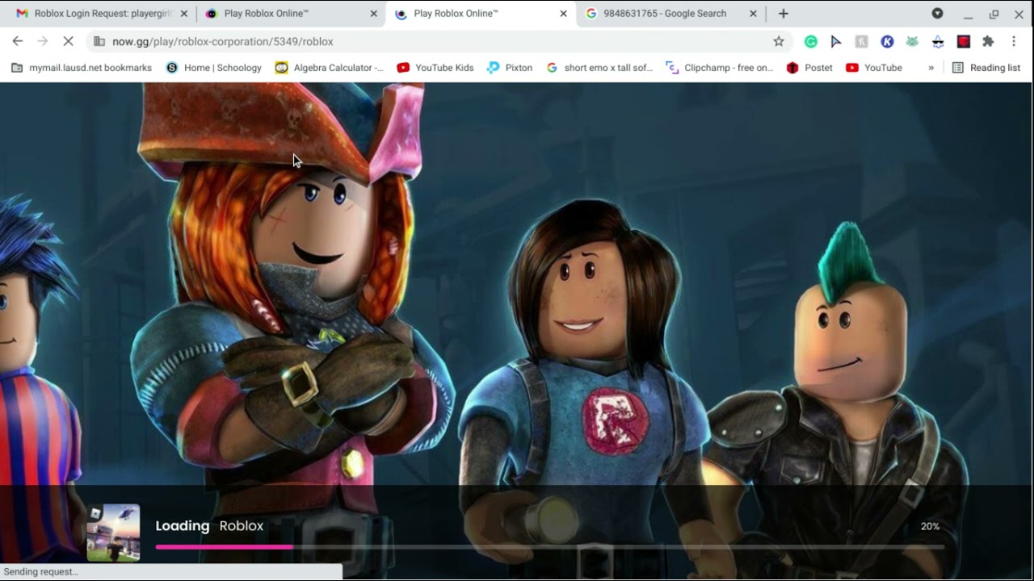Open the Clipchamp bookmark
Viewport: 1034px width, 581px height.
pyautogui.click(x=720, y=68)
